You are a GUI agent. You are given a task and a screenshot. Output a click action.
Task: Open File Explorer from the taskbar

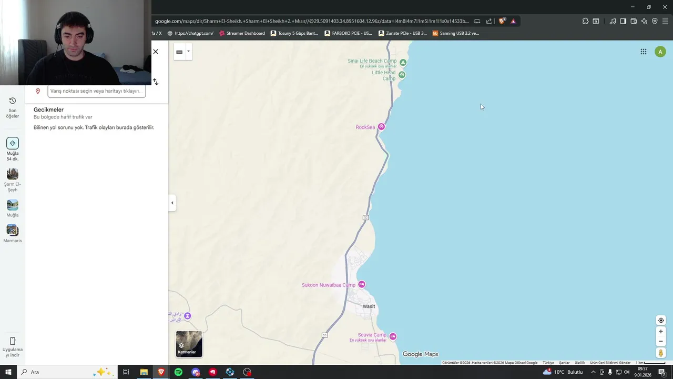[x=144, y=372]
